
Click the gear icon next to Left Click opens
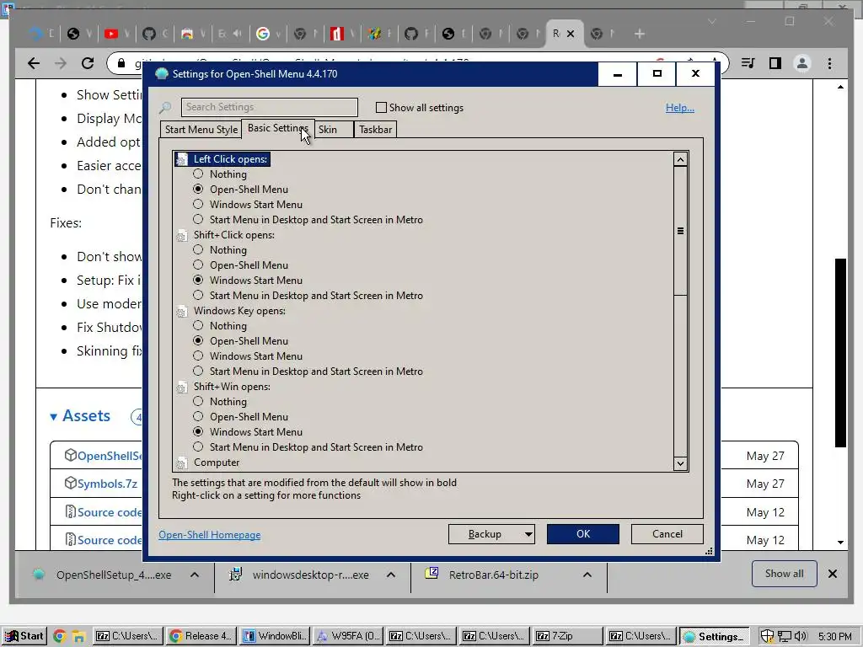pos(182,159)
